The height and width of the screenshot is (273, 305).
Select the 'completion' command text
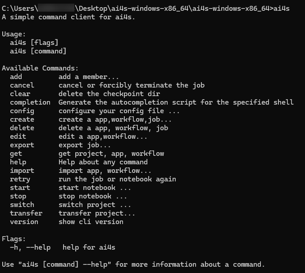click(x=30, y=102)
